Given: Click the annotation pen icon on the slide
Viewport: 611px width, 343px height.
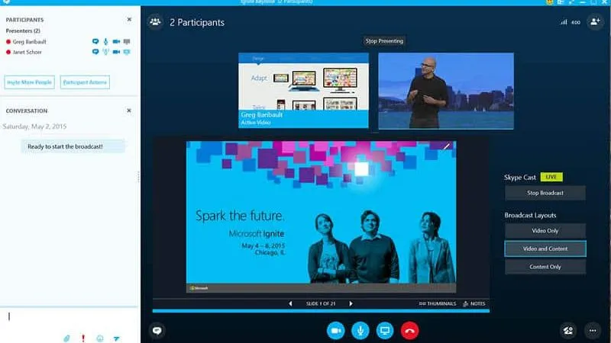Looking at the screenshot, I should point(447,146).
